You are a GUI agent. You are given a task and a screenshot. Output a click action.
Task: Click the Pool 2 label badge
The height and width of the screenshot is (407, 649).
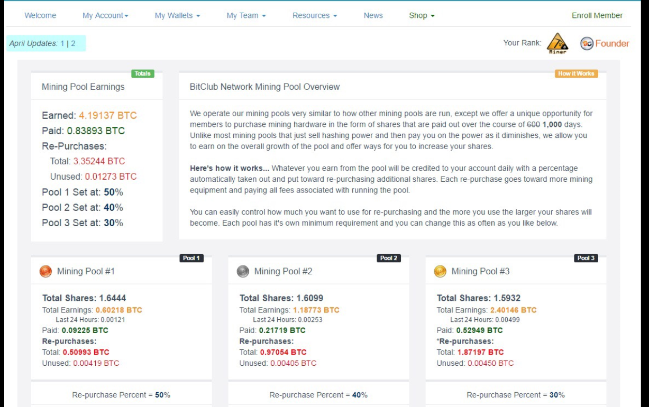point(389,258)
